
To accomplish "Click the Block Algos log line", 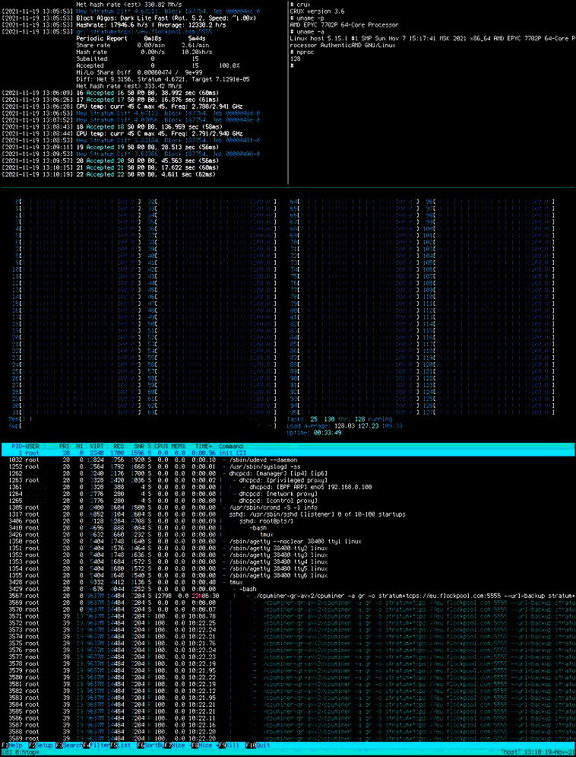I will (x=128, y=17).
